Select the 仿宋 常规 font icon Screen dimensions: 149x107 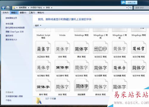point(62,47)
